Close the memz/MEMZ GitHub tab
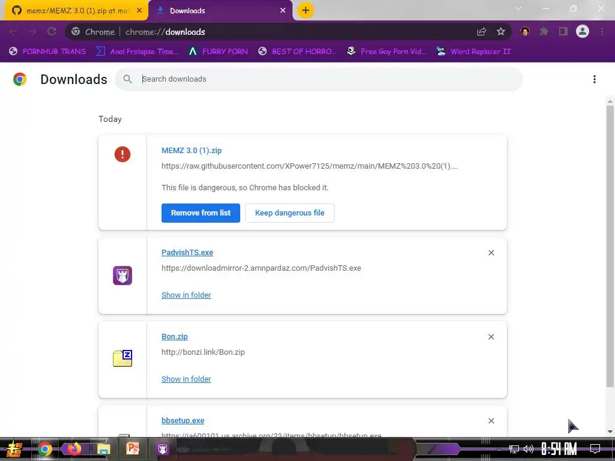 tap(139, 11)
